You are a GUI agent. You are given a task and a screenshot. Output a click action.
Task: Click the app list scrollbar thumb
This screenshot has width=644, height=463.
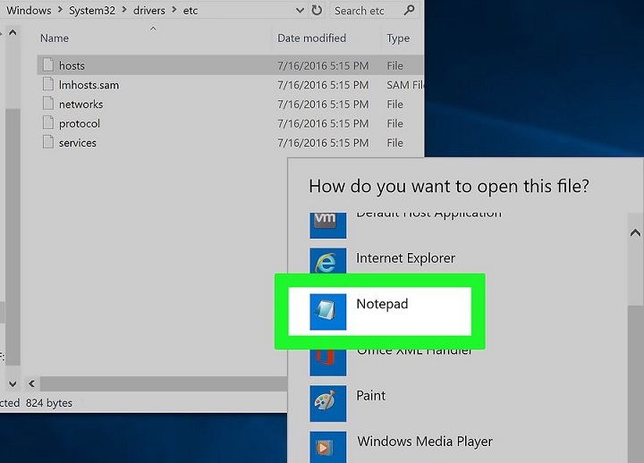[x=635, y=383]
